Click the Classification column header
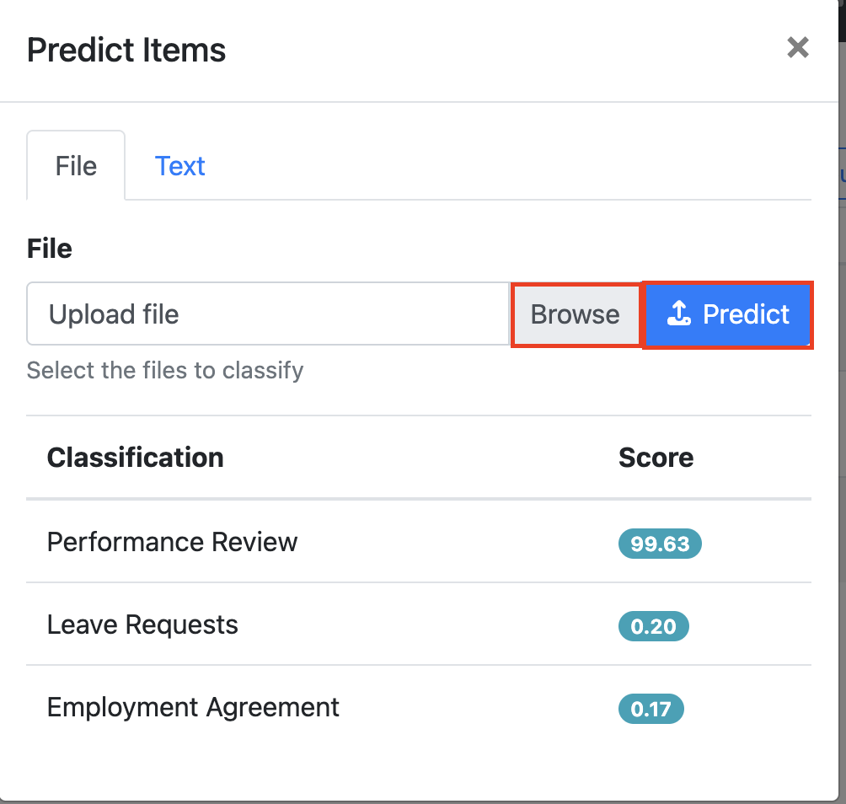 (136, 458)
